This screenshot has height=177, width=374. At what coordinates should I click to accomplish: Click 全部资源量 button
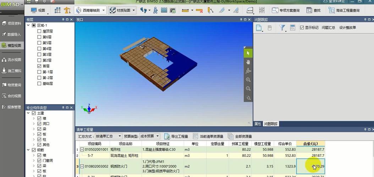coord(240,136)
